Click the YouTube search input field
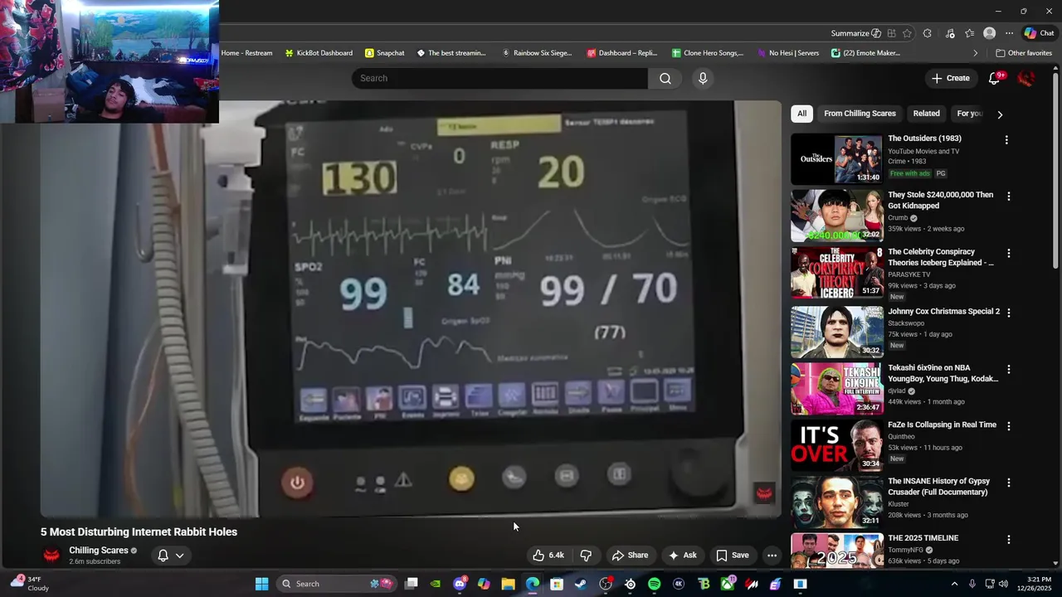Image resolution: width=1062 pixels, height=597 pixels. pyautogui.click(x=499, y=78)
